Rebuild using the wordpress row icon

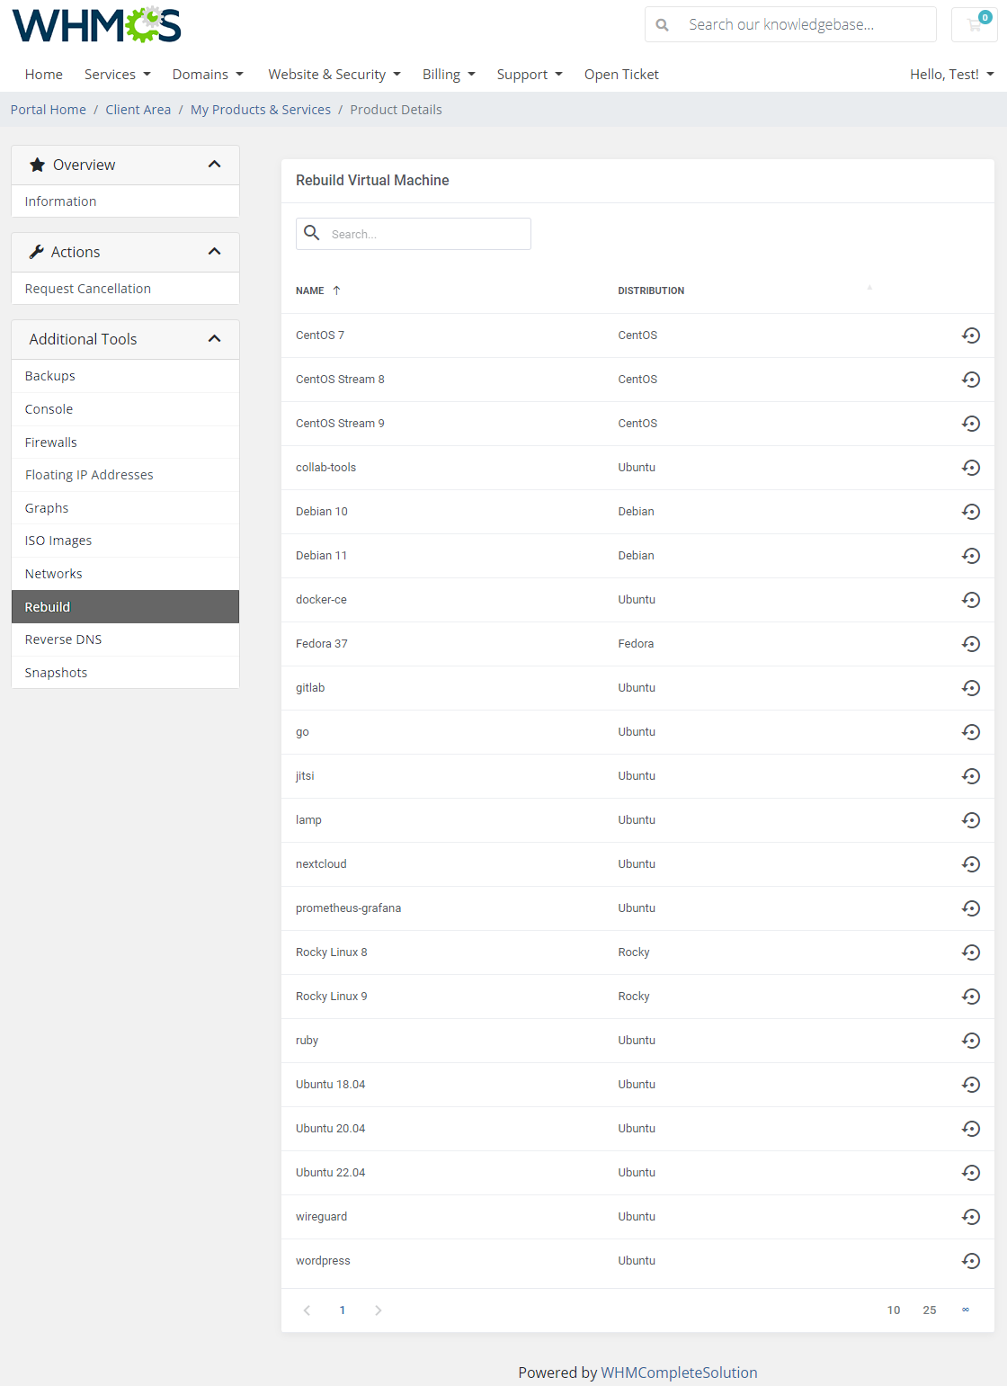point(970,1261)
